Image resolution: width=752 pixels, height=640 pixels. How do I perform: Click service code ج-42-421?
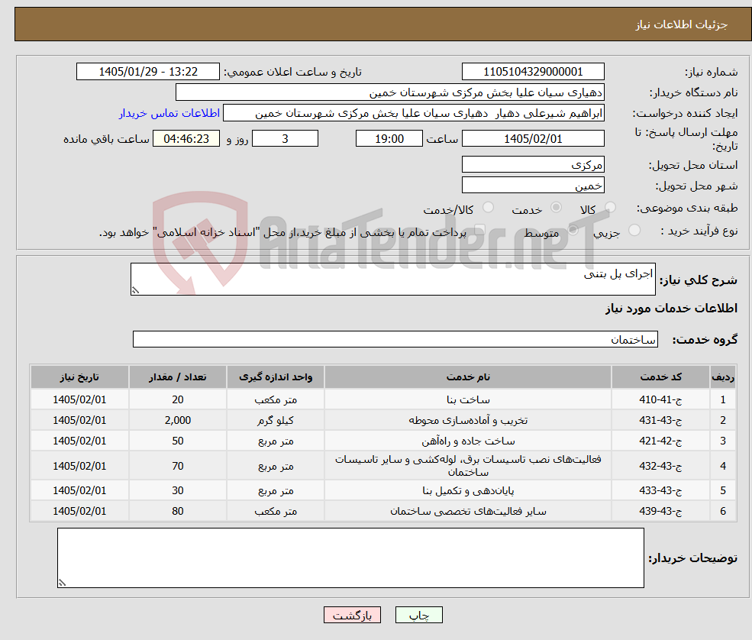coord(660,441)
